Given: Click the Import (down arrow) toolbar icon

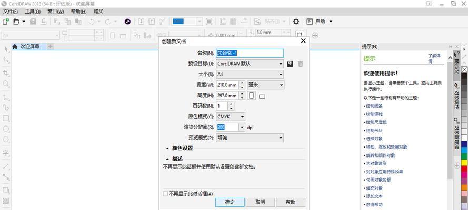Looking at the screenshot, I should pos(141,22).
